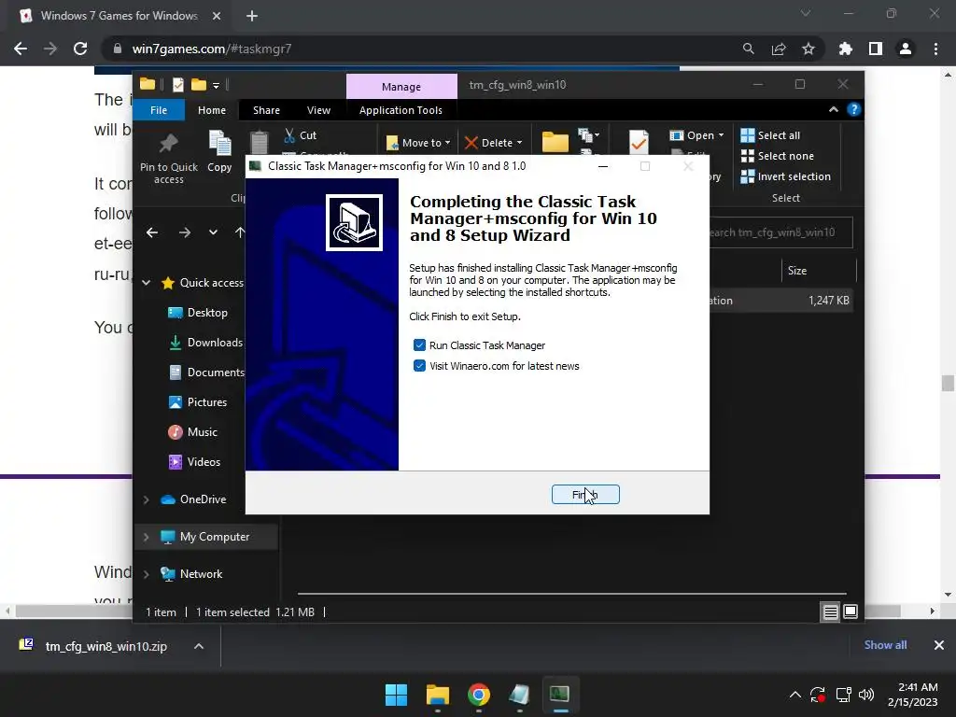Reload the page in Chrome
This screenshot has width=956, height=717.
[80, 49]
